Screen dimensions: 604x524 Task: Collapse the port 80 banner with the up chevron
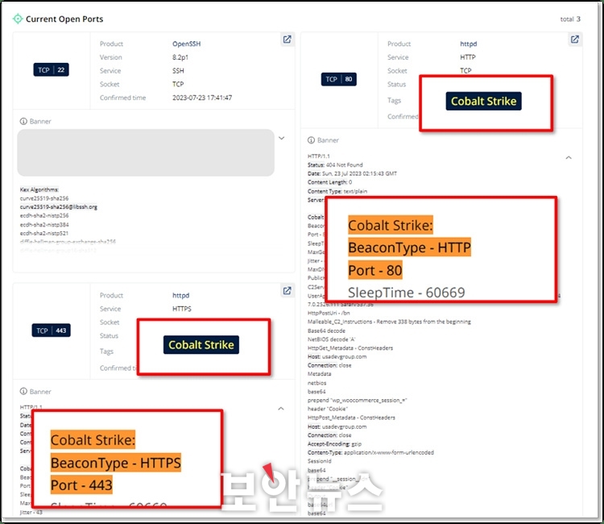tap(569, 158)
